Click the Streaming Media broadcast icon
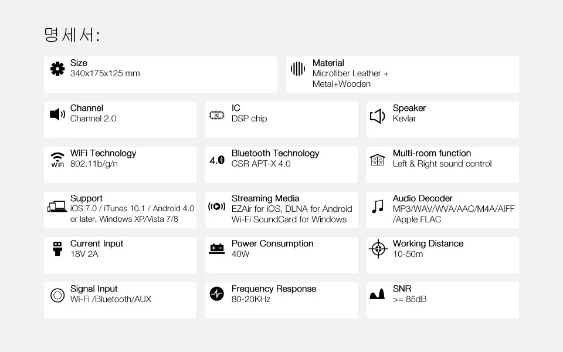Viewport: 563px width, 352px height. (x=217, y=206)
